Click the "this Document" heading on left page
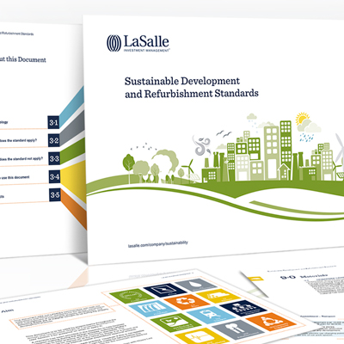The image size is (344, 344). (27, 59)
